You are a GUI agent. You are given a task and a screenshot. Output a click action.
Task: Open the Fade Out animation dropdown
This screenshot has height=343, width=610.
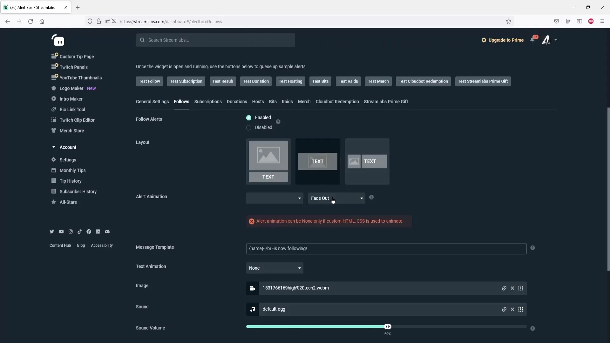point(337,198)
